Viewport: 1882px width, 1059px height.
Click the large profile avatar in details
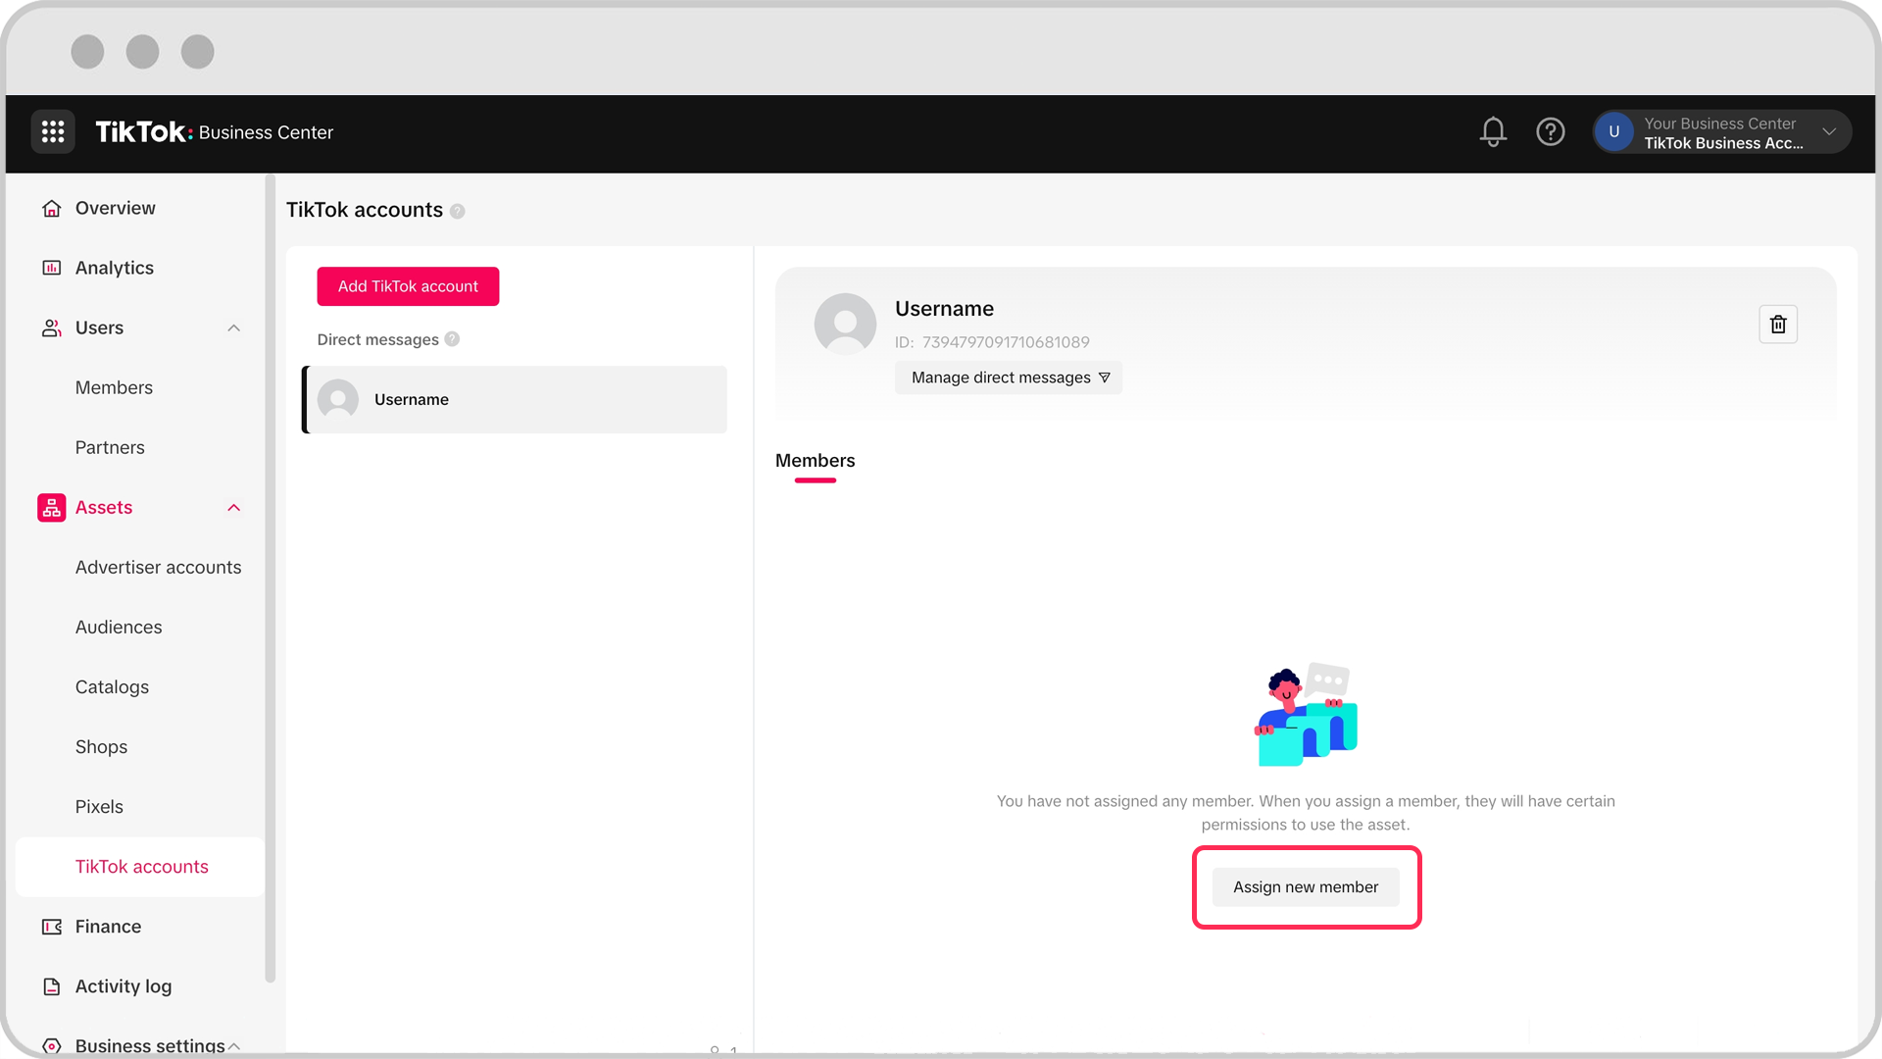(845, 324)
